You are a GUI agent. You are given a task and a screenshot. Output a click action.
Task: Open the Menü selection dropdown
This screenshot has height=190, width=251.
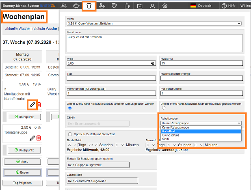click(x=154, y=24)
